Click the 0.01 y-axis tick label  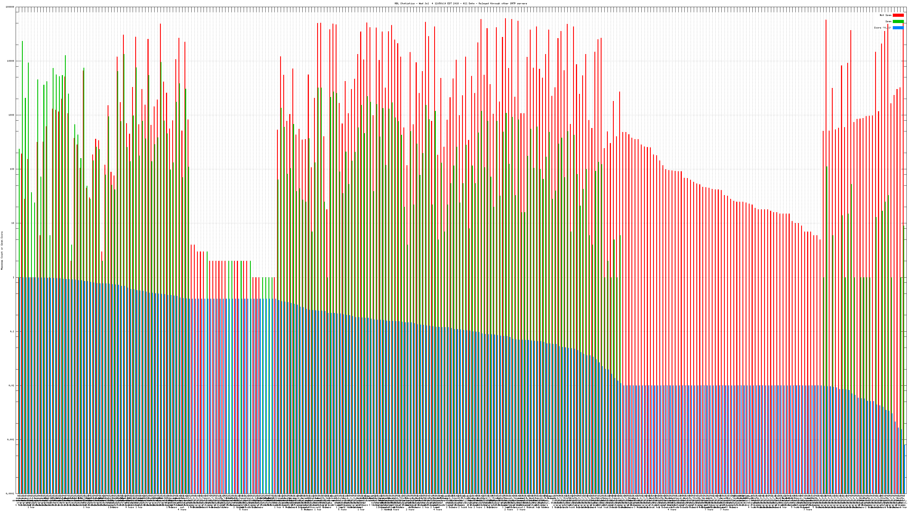(x=12, y=385)
